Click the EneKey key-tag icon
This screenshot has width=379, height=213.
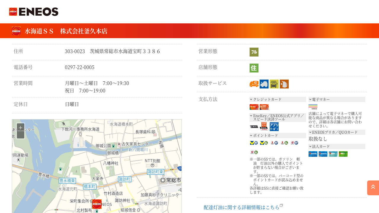coord(254,127)
